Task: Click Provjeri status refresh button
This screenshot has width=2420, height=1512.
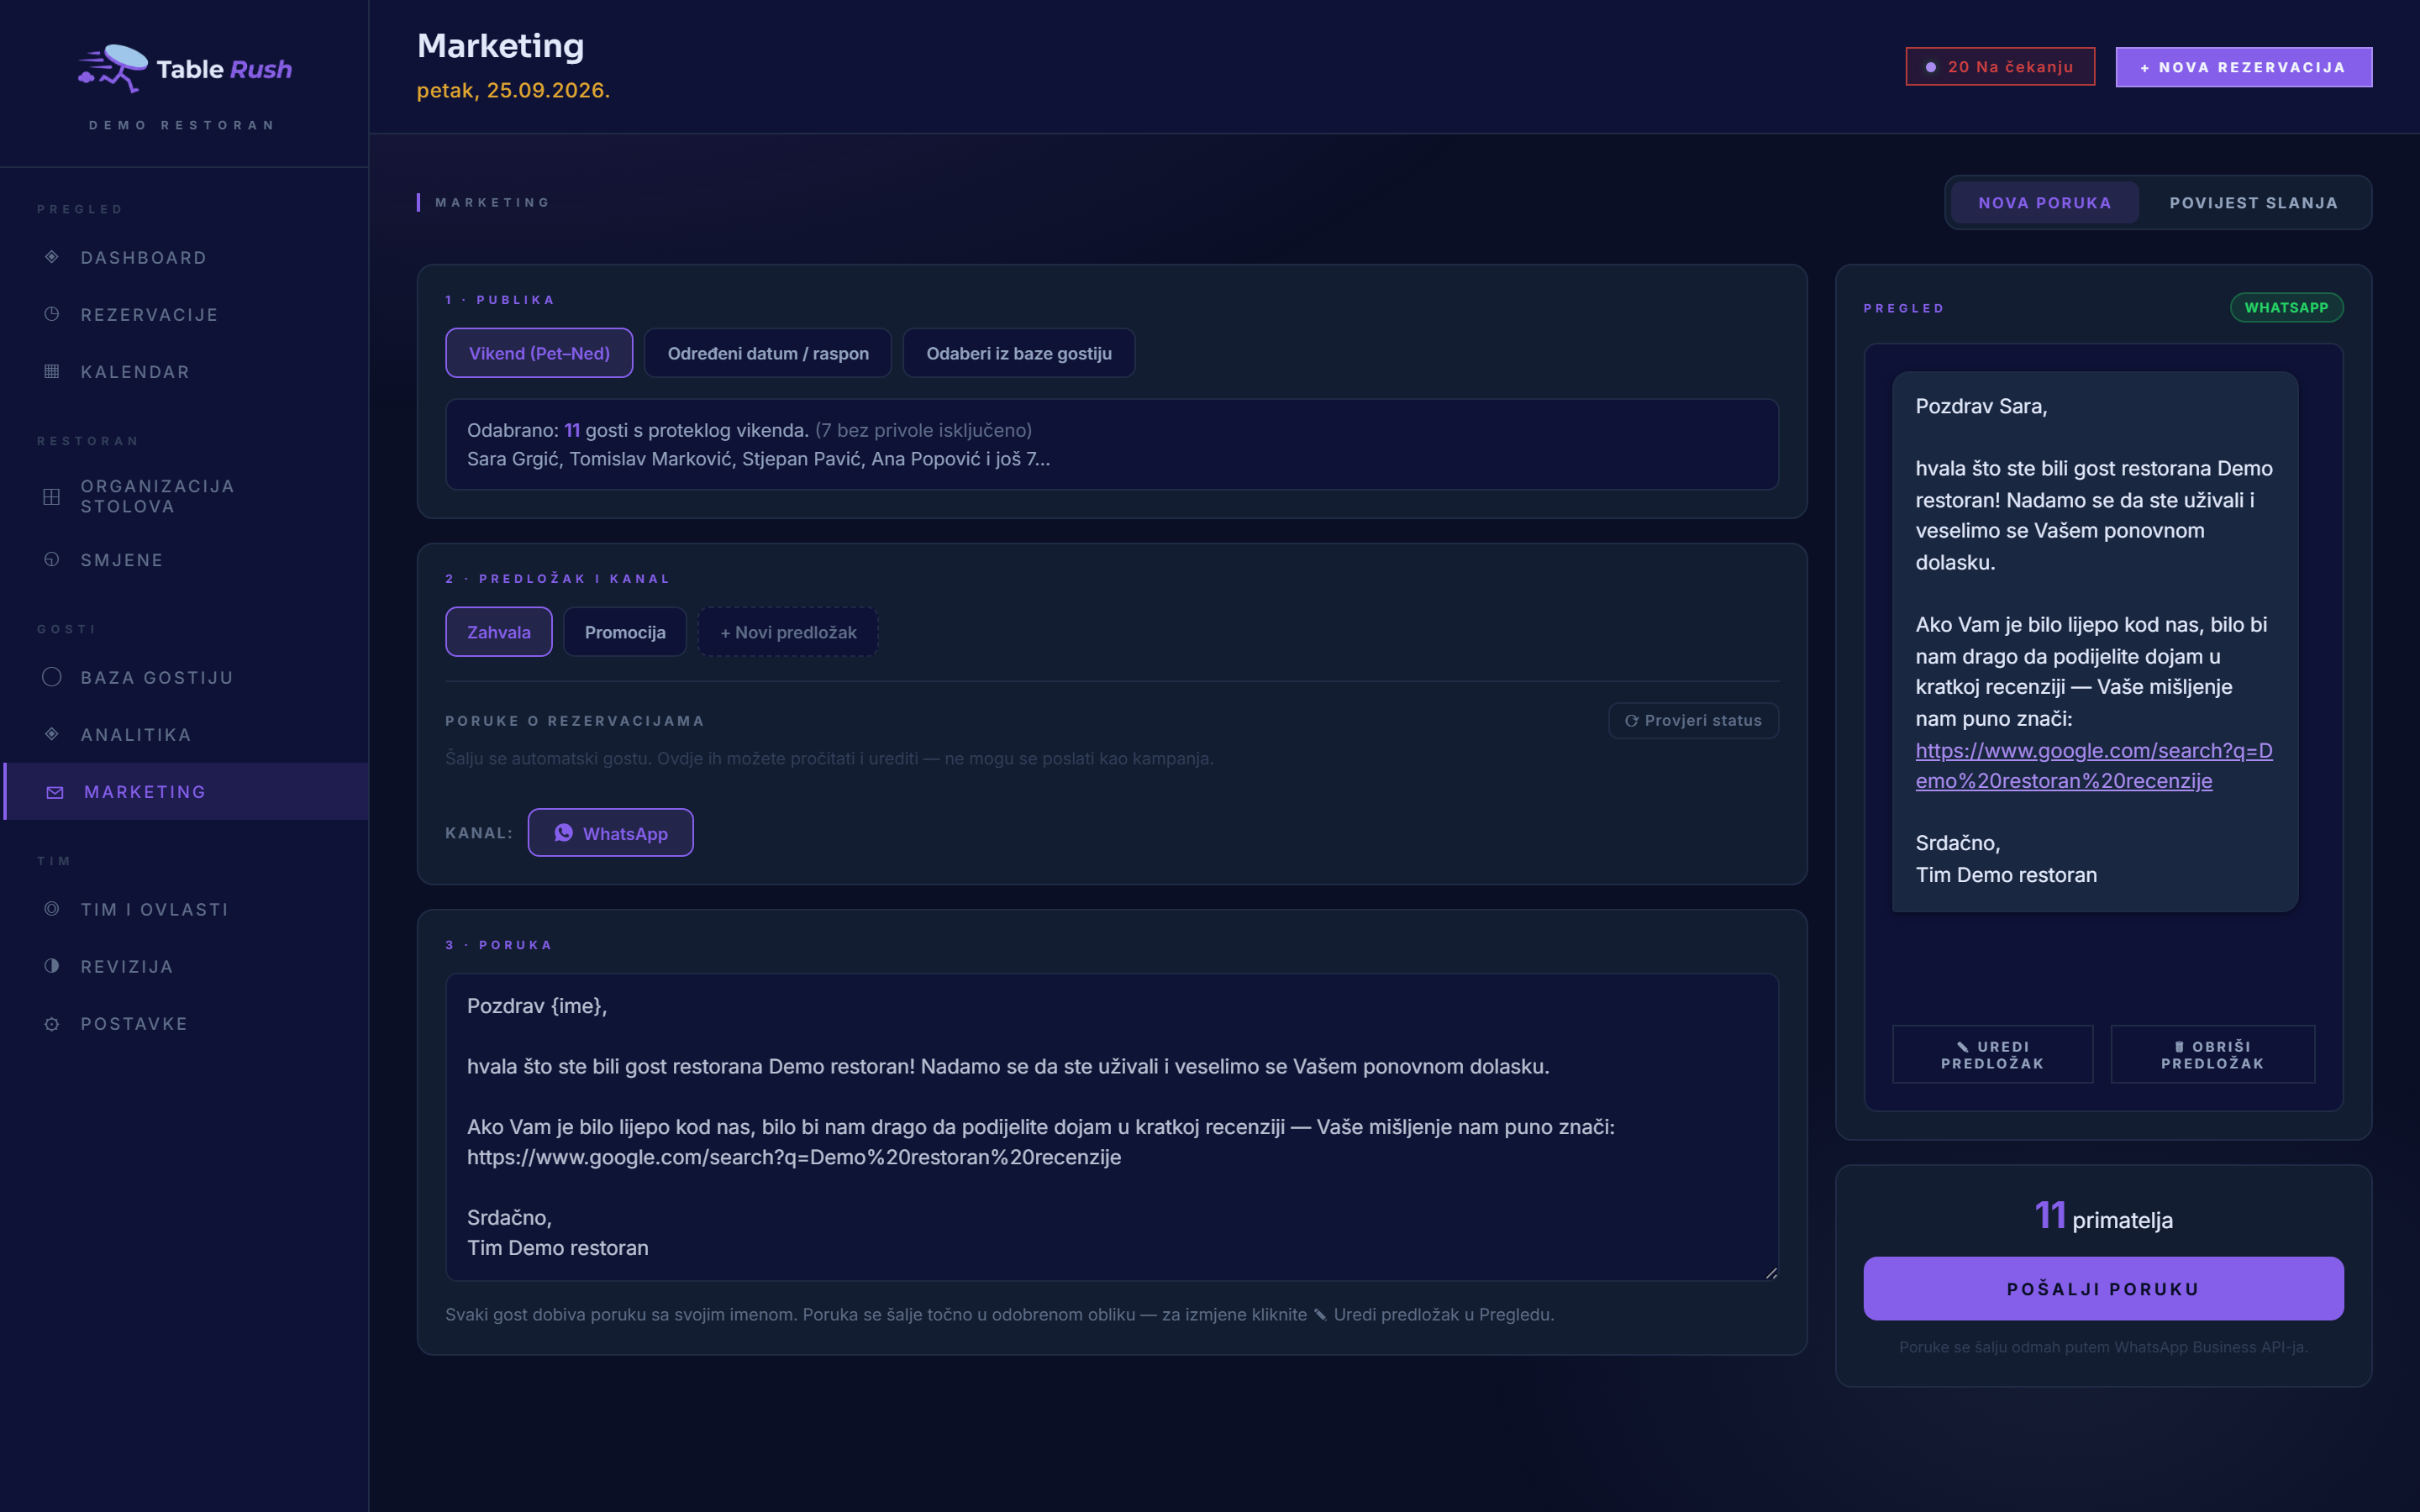Action: [x=1693, y=720]
